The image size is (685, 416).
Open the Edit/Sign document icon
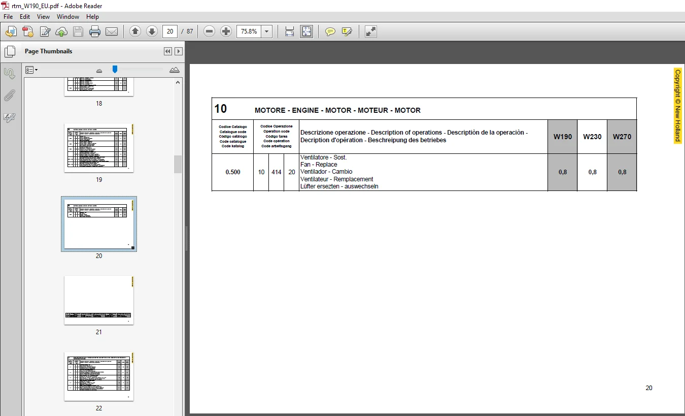[45, 31]
